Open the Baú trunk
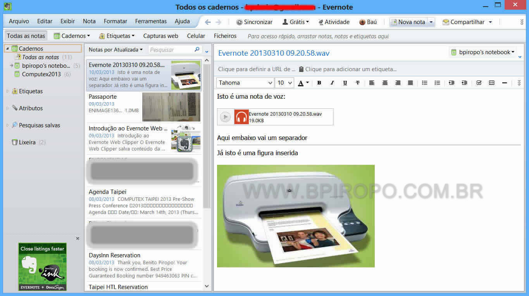The image size is (529, 296). [x=368, y=22]
